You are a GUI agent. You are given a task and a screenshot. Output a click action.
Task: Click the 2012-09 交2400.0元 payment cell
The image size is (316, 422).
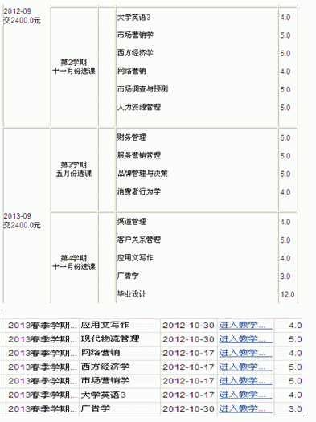point(22,15)
